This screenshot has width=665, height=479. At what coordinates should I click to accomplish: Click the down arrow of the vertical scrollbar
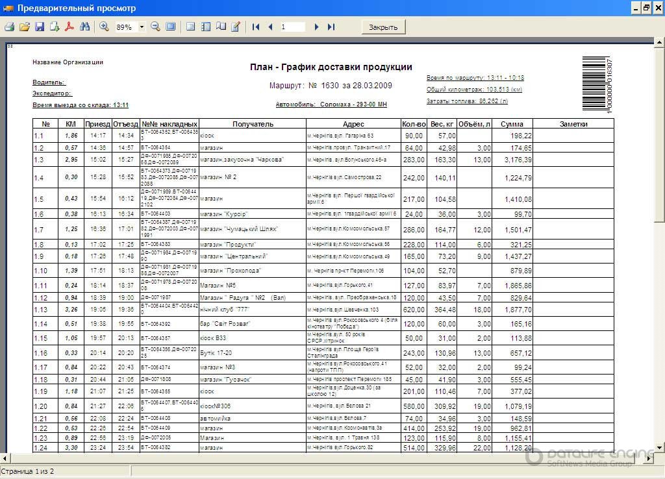pos(660,448)
